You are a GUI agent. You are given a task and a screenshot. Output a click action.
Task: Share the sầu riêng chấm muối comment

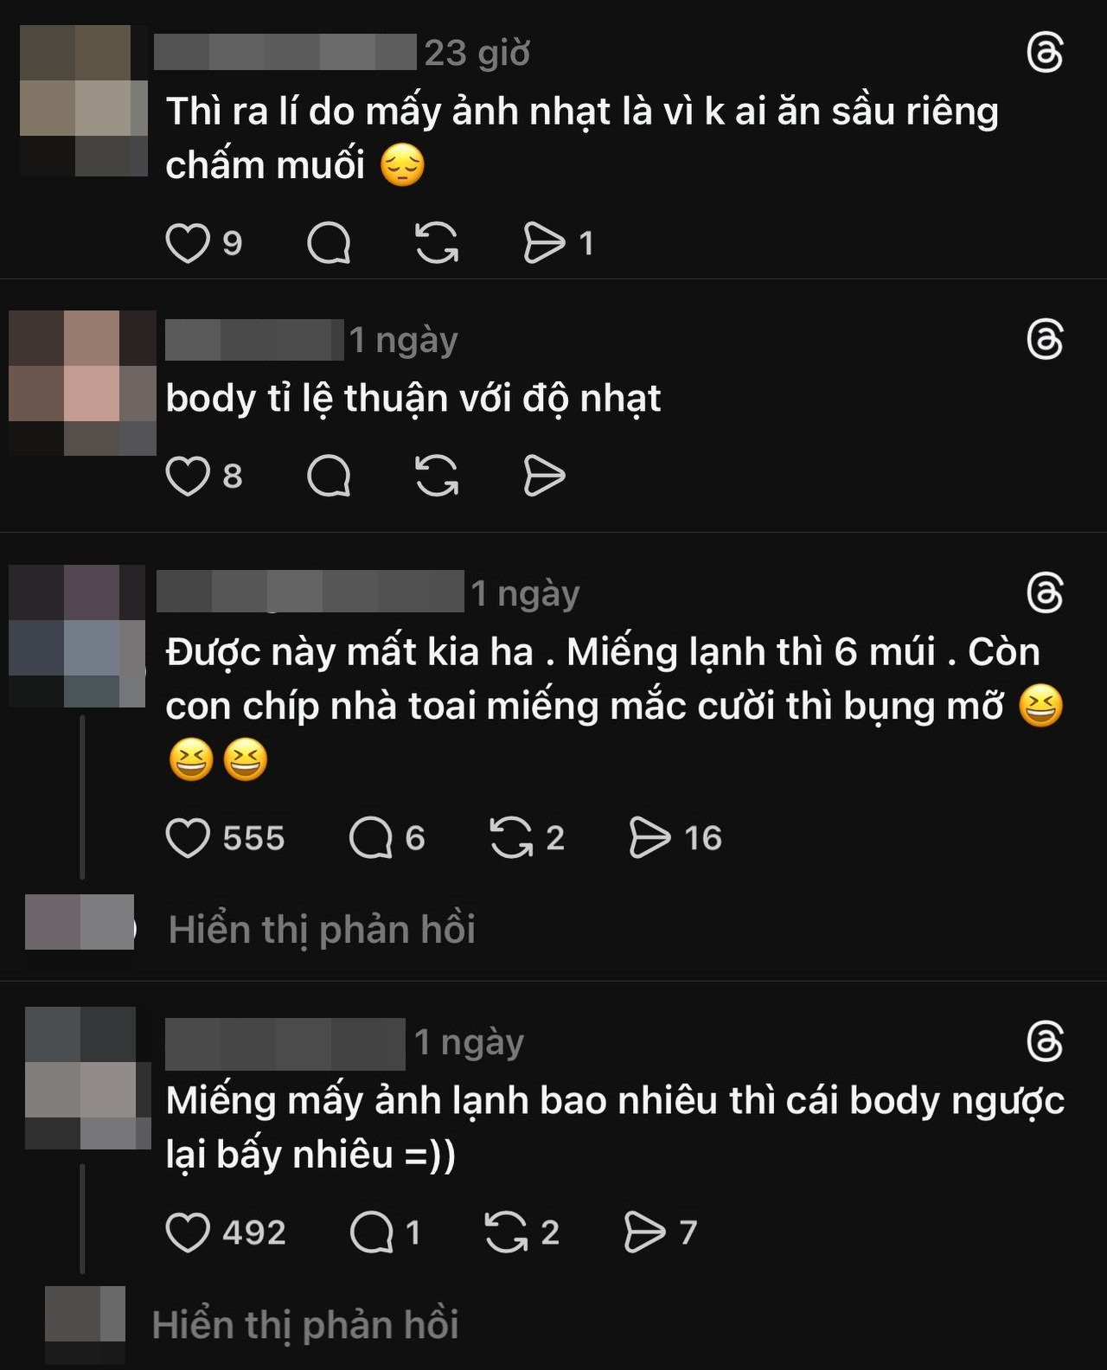point(545,243)
